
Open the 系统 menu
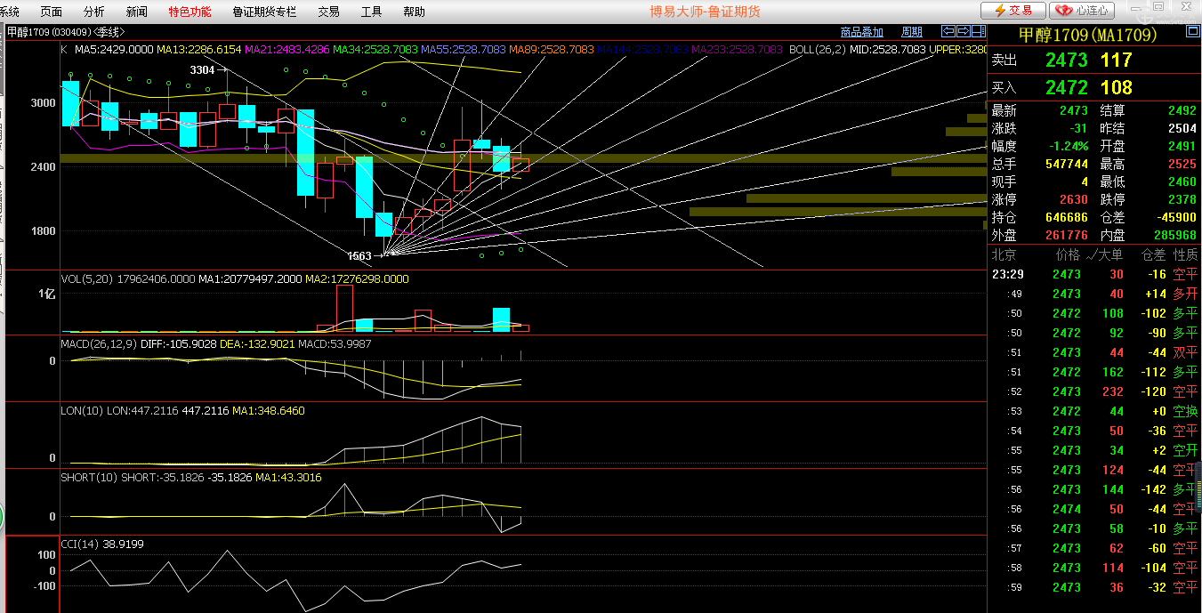point(9,12)
